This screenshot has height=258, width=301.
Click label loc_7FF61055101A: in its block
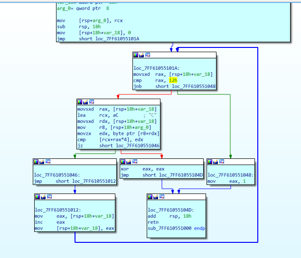coord(157,68)
